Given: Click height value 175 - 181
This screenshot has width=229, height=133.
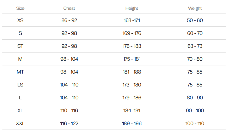Looking at the screenshot, I should (x=131, y=59).
